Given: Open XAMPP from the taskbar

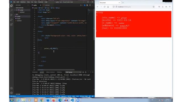Looking at the screenshot, I should (36, 100).
